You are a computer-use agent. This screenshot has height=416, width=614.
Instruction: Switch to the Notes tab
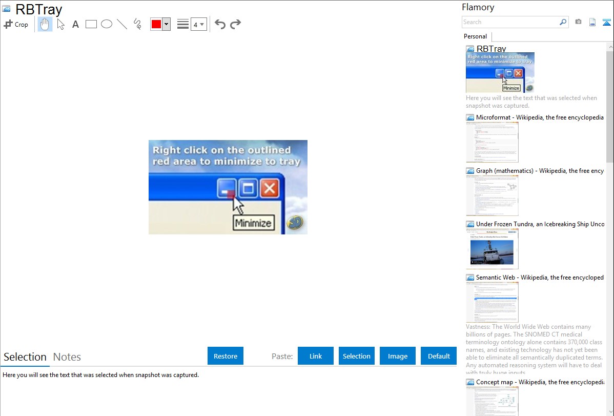(x=67, y=357)
